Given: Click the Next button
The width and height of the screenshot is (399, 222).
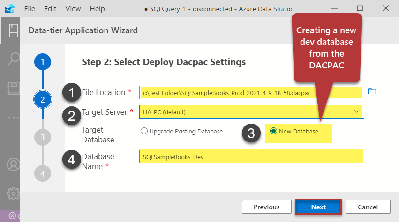Looking at the screenshot, I should tap(318, 207).
